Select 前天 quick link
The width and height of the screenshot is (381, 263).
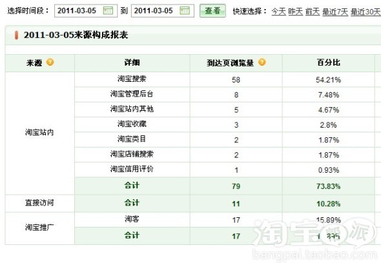(313, 11)
